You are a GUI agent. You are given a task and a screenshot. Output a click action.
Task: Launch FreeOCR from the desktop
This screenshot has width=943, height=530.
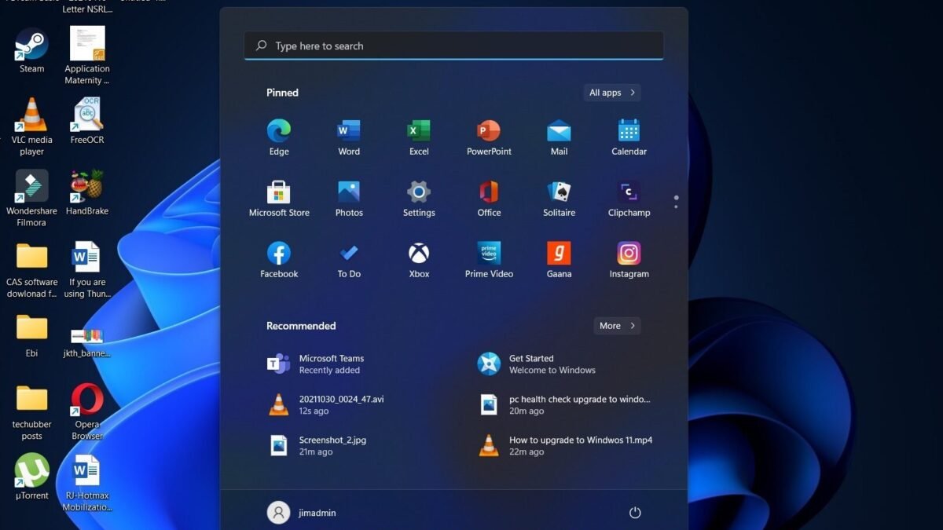pos(87,121)
